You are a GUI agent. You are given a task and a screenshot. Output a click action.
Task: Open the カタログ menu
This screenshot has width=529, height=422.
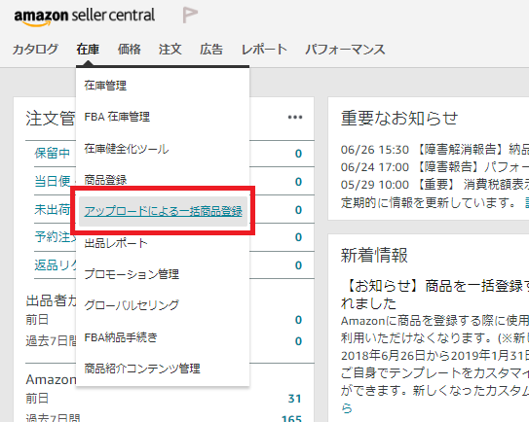click(x=35, y=50)
